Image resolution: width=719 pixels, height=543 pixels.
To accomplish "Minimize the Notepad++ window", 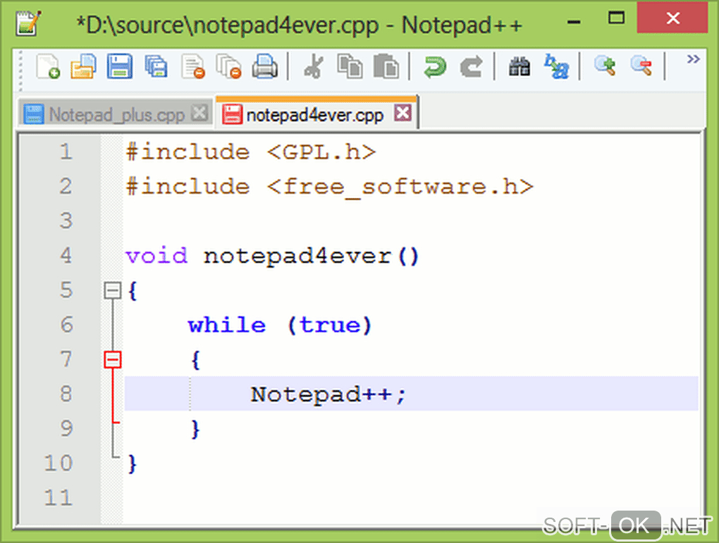I will (574, 21).
